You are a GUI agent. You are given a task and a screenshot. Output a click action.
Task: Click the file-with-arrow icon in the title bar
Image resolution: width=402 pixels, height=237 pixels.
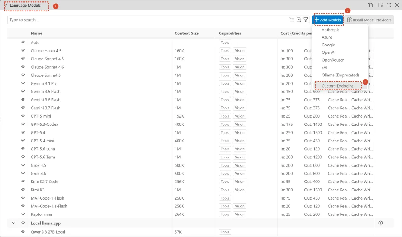coord(370,5)
